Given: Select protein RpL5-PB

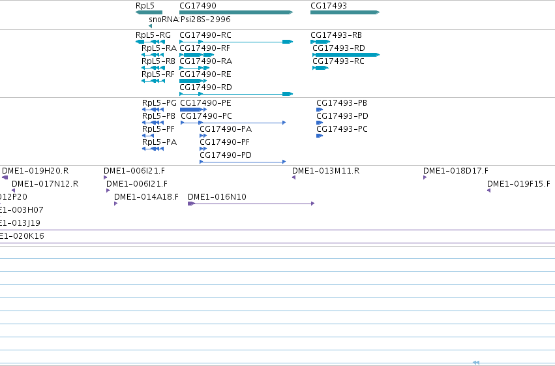Looking at the screenshot, I should point(158,116).
